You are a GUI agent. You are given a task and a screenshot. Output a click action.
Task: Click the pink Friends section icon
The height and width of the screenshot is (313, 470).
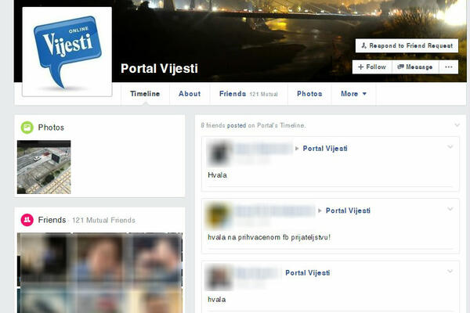click(27, 220)
